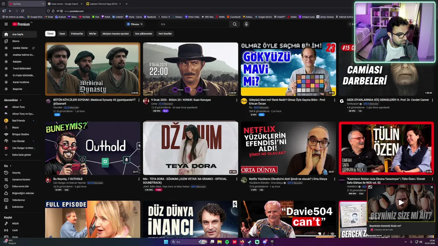Expand the Abonelikler section arrow
The width and height of the screenshot is (438, 246).
pos(20,100)
